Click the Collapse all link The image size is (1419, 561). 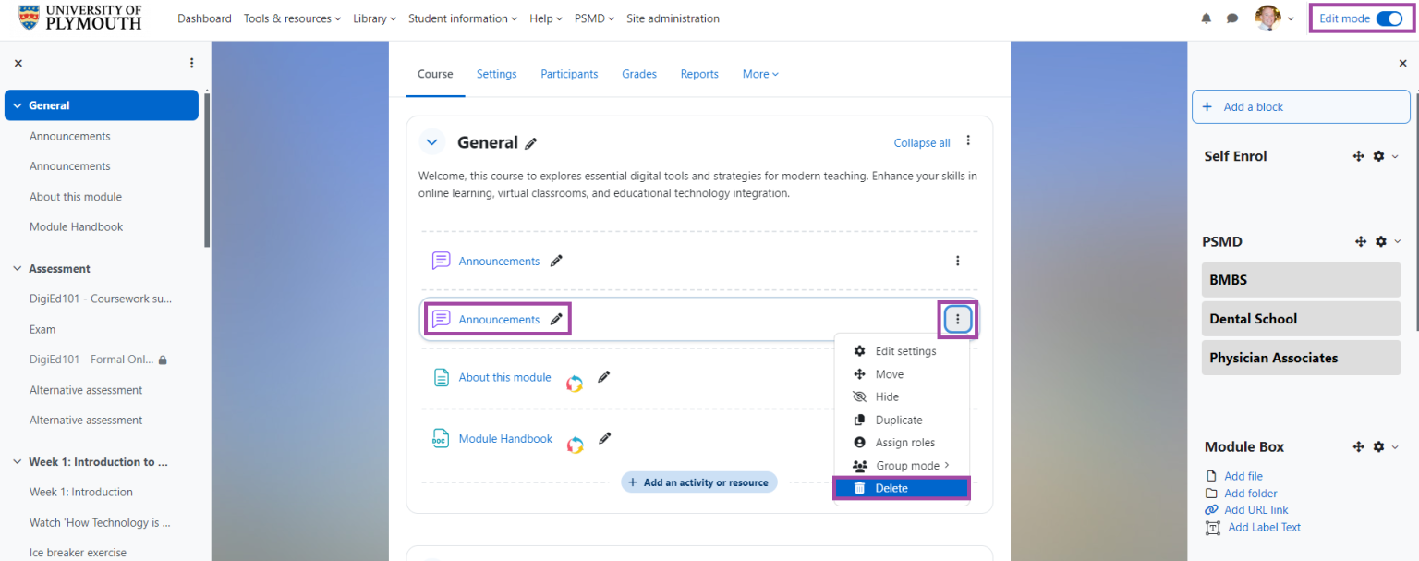tap(921, 143)
